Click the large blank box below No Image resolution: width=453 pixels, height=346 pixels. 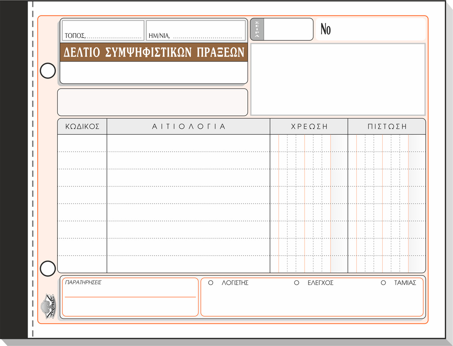[338, 79]
